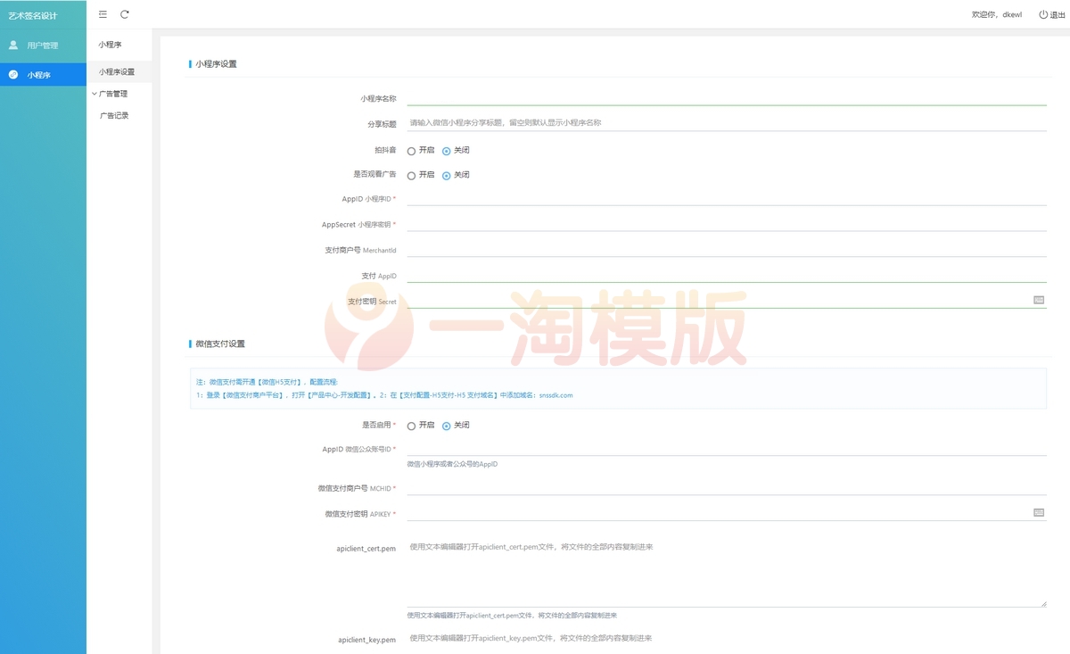This screenshot has height=654, width=1070.
Task: Click the hint 微信小程序或者公众号的AppID
Action: tap(452, 464)
